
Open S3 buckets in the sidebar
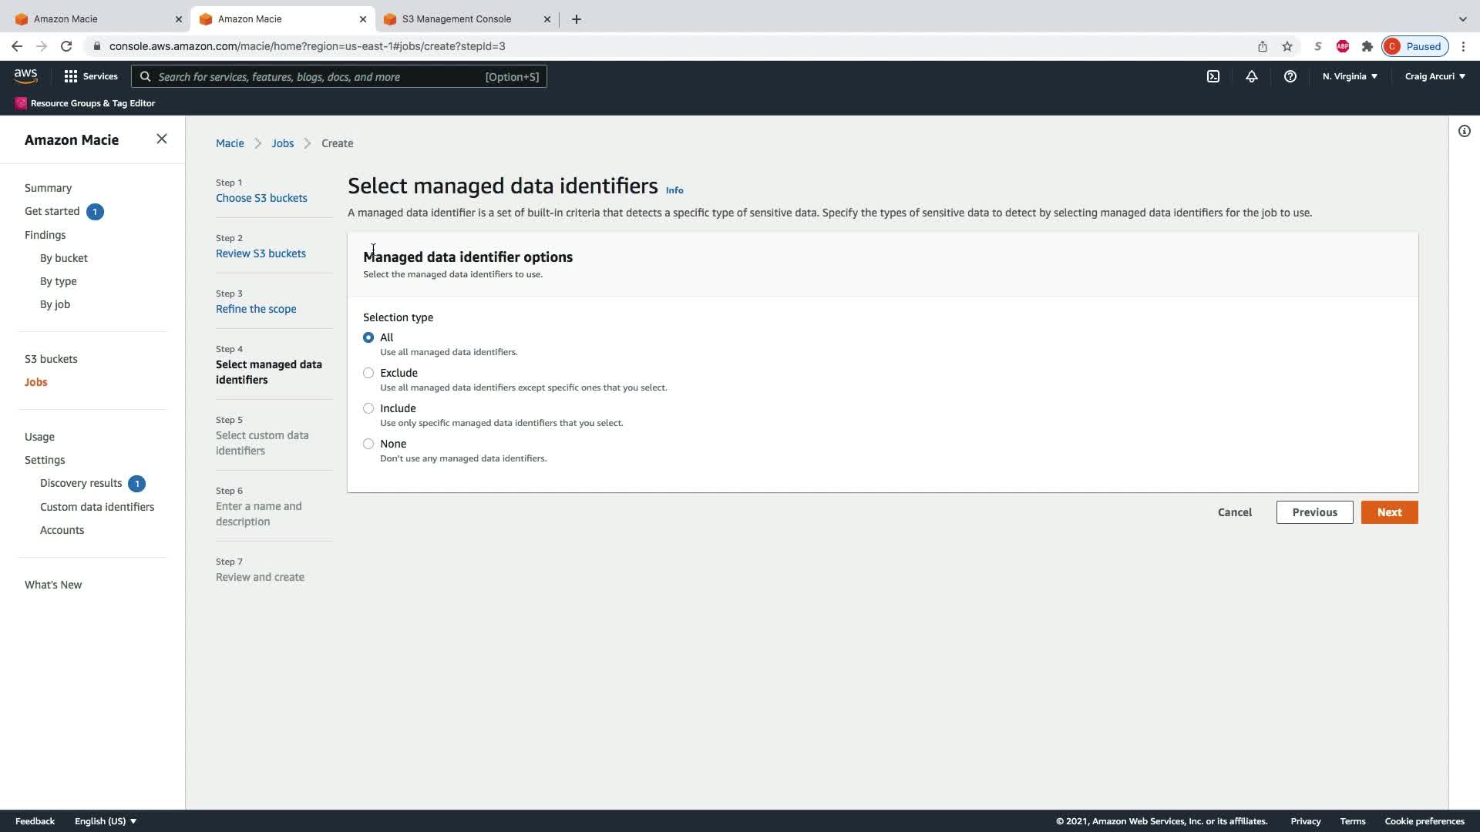[x=51, y=359]
